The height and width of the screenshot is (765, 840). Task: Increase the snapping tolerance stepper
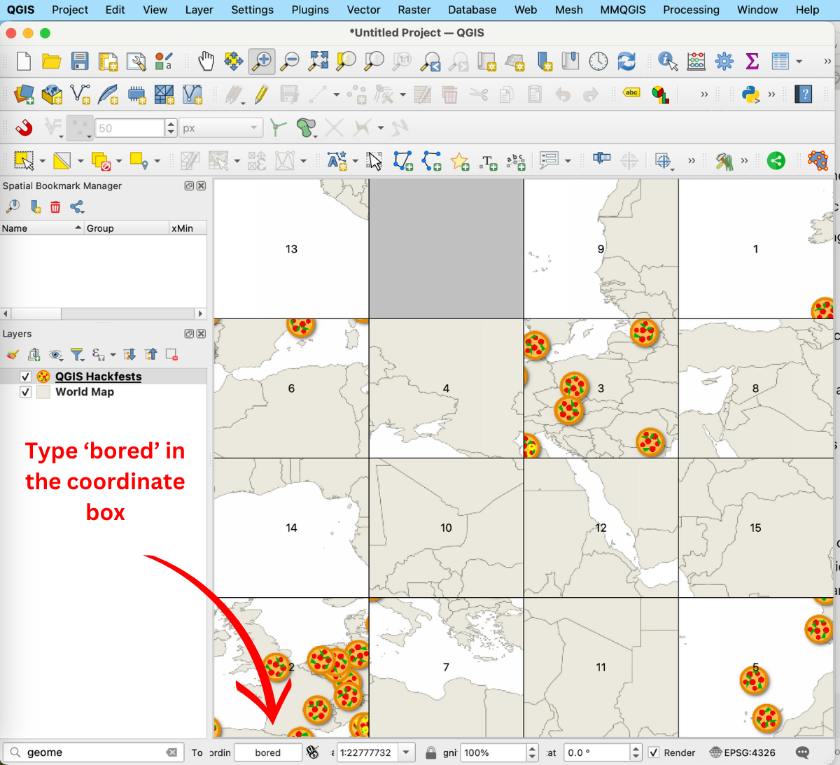pos(171,124)
